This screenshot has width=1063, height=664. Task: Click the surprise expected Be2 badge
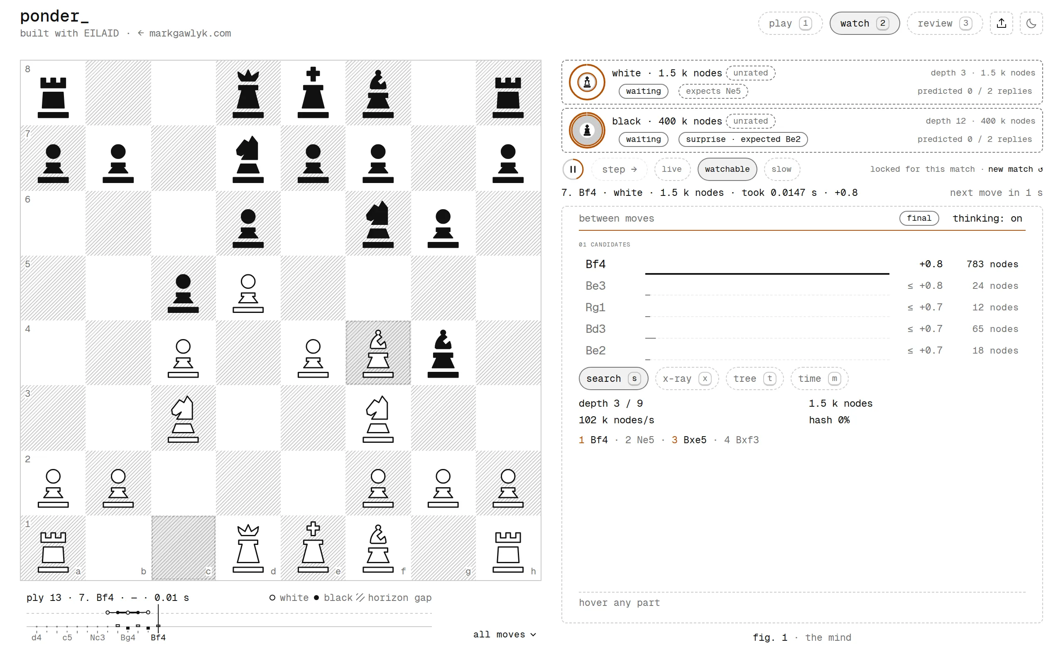[743, 139]
